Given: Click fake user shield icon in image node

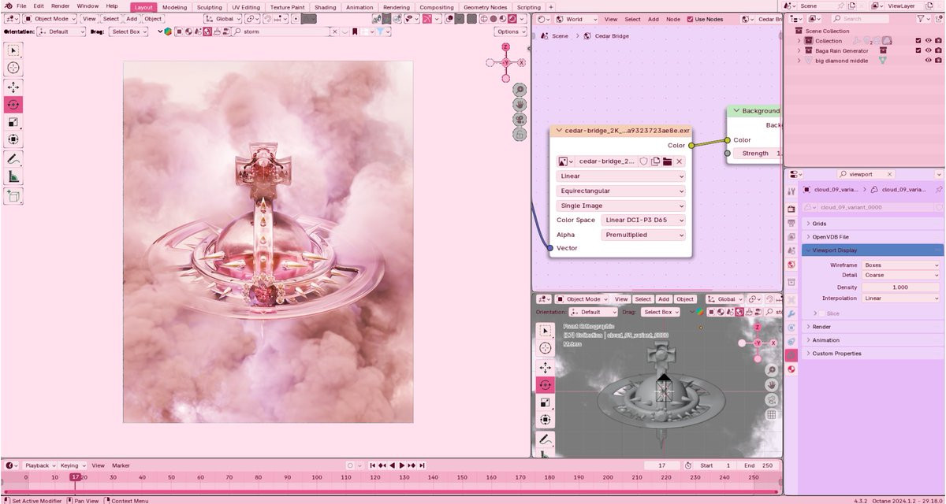Looking at the screenshot, I should [x=643, y=161].
